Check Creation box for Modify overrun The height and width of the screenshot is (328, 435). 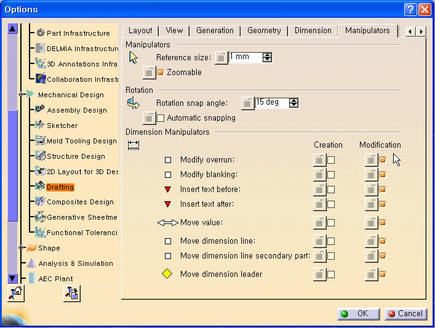pyautogui.click(x=331, y=160)
